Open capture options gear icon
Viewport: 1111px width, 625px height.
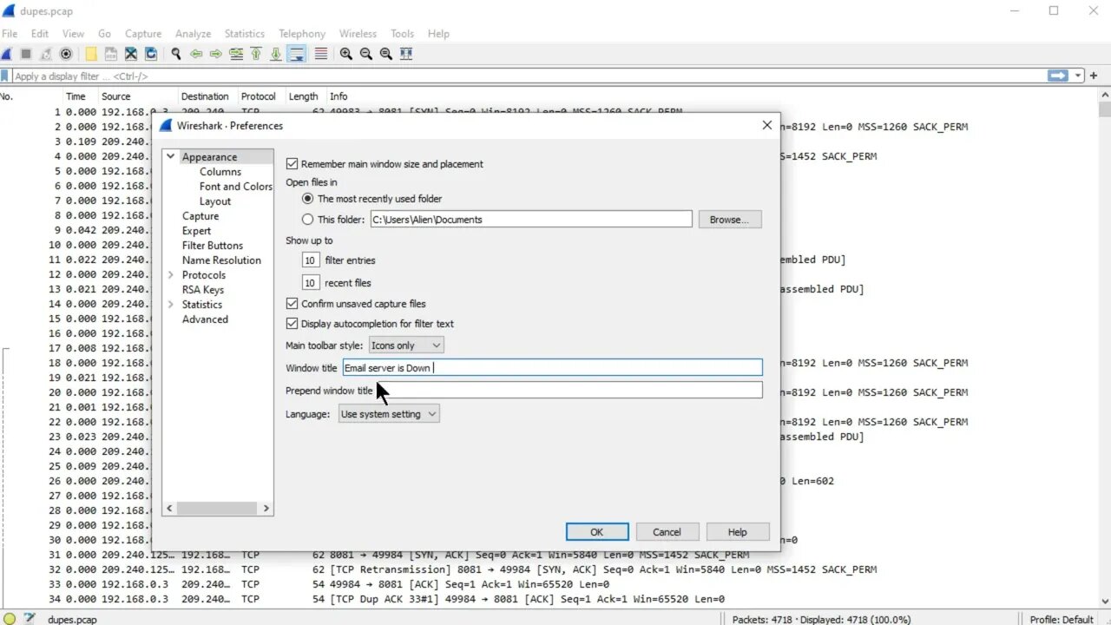coord(66,54)
